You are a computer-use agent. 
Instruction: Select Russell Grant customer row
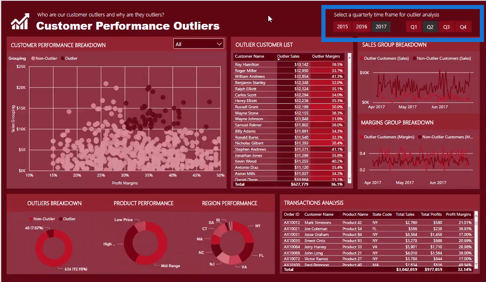(289, 107)
